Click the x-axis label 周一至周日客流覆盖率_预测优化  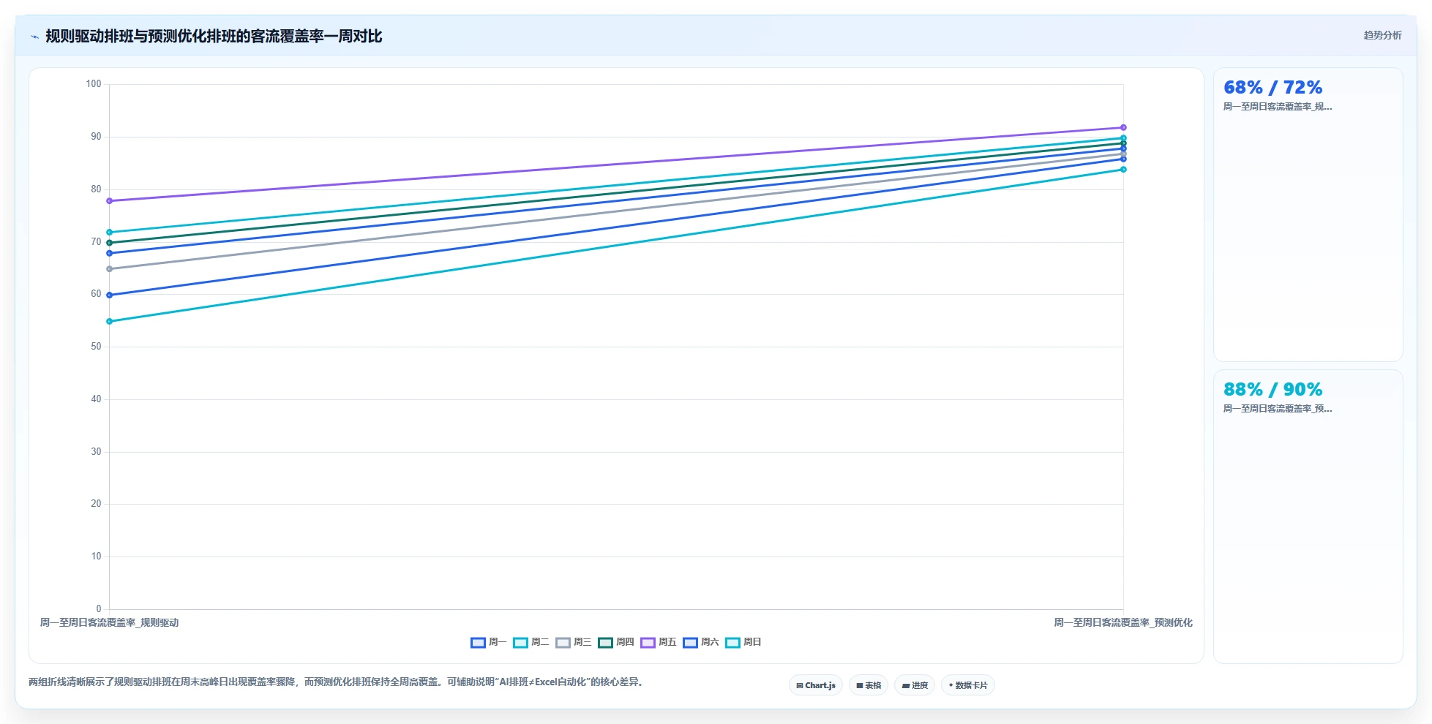(1123, 623)
